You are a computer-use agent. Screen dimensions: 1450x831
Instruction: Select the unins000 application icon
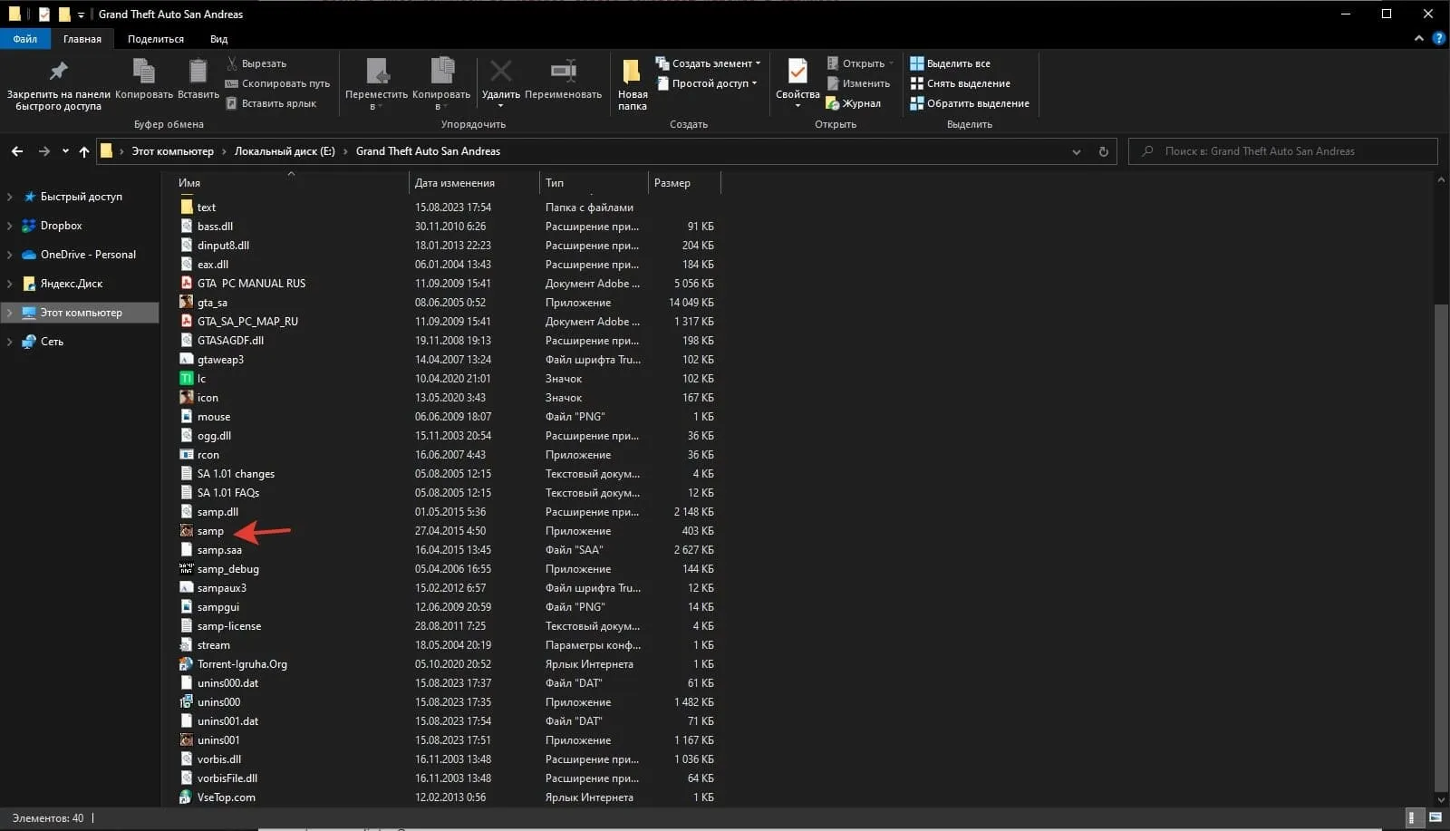[x=187, y=702]
